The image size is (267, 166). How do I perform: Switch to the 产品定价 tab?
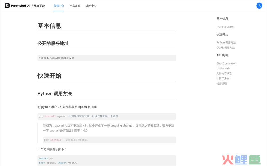(x=75, y=6)
